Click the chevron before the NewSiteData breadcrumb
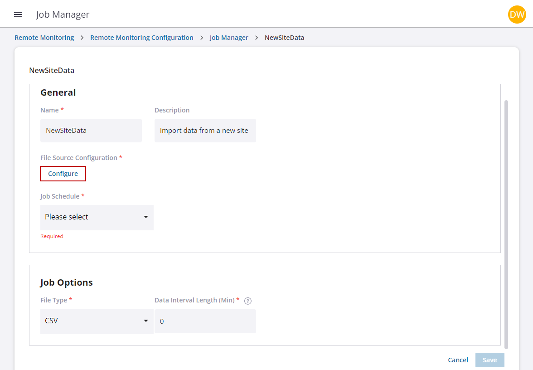Viewport: 533px width, 370px height. tap(257, 38)
